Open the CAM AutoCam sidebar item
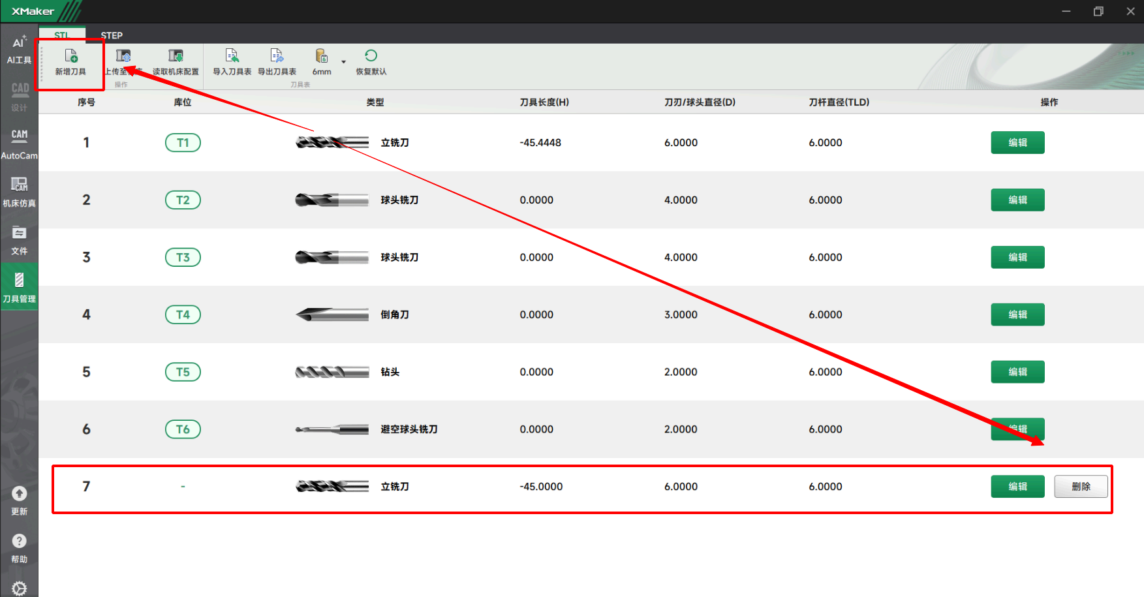This screenshot has height=597, width=1144. click(20, 136)
